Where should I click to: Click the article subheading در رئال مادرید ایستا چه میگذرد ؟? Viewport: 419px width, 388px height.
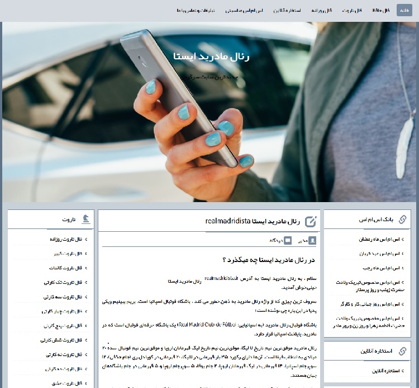[269, 260]
